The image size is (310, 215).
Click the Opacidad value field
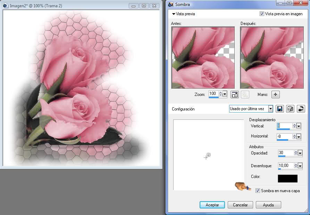point(286,153)
